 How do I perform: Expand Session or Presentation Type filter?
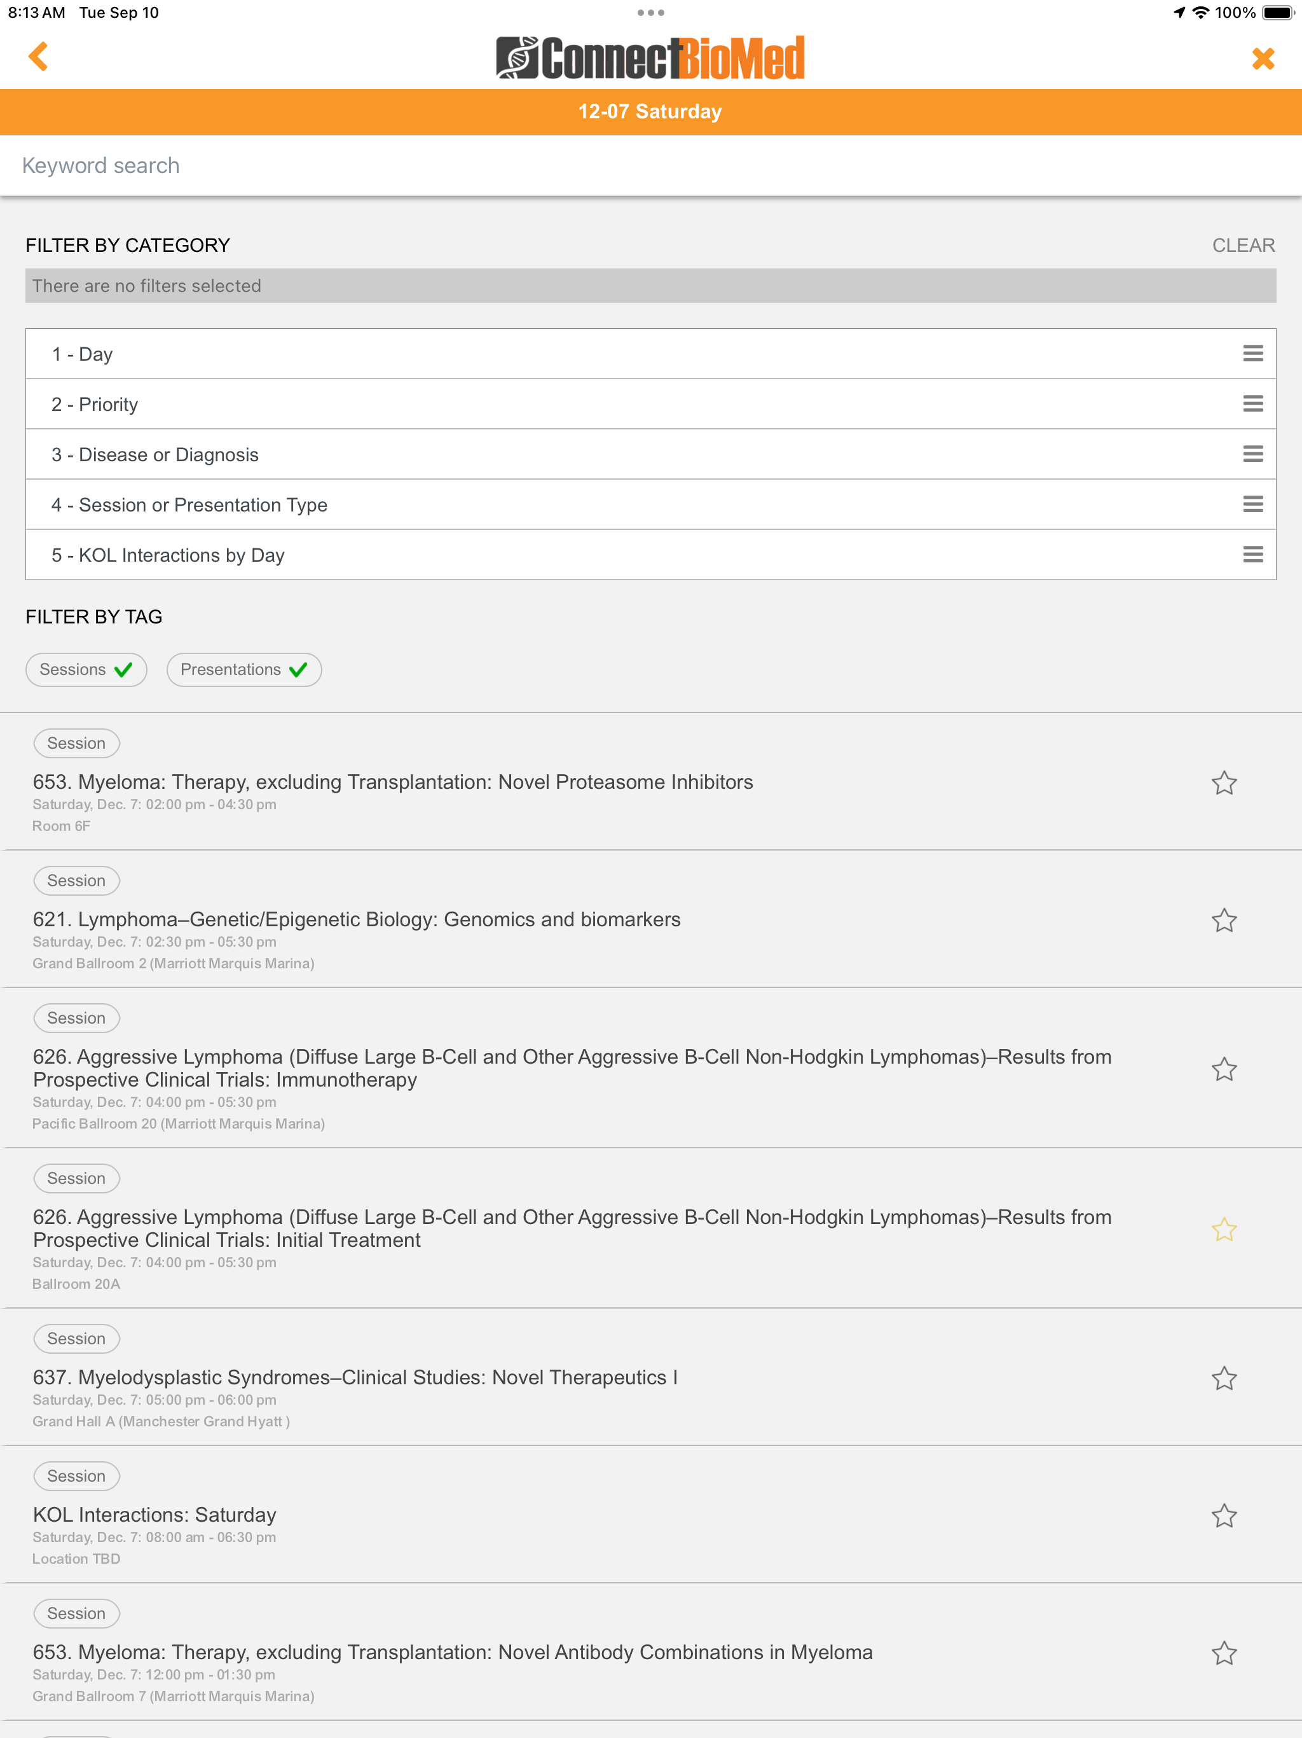[x=650, y=504]
